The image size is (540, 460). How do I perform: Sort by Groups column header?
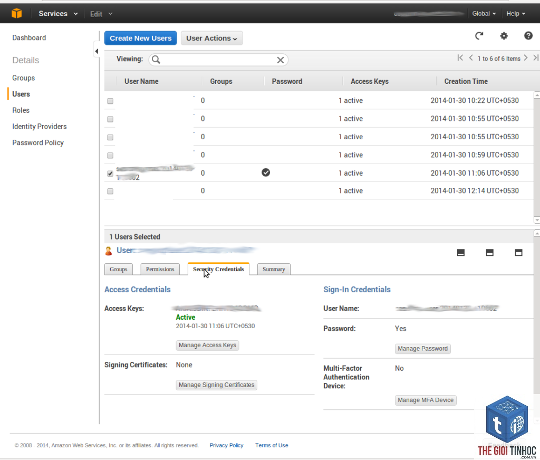point(221,81)
